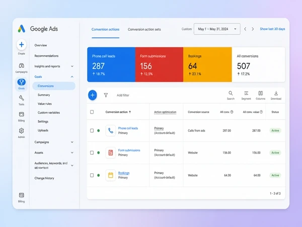Click help icon beside All conv. header
This screenshot has width=302, height=227.
(x=232, y=112)
